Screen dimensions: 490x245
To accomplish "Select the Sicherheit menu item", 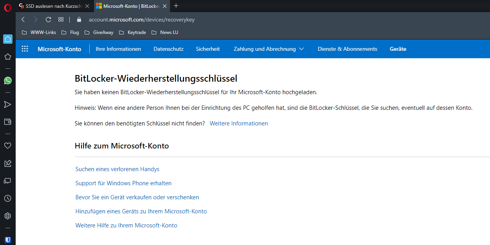I will 208,49.
